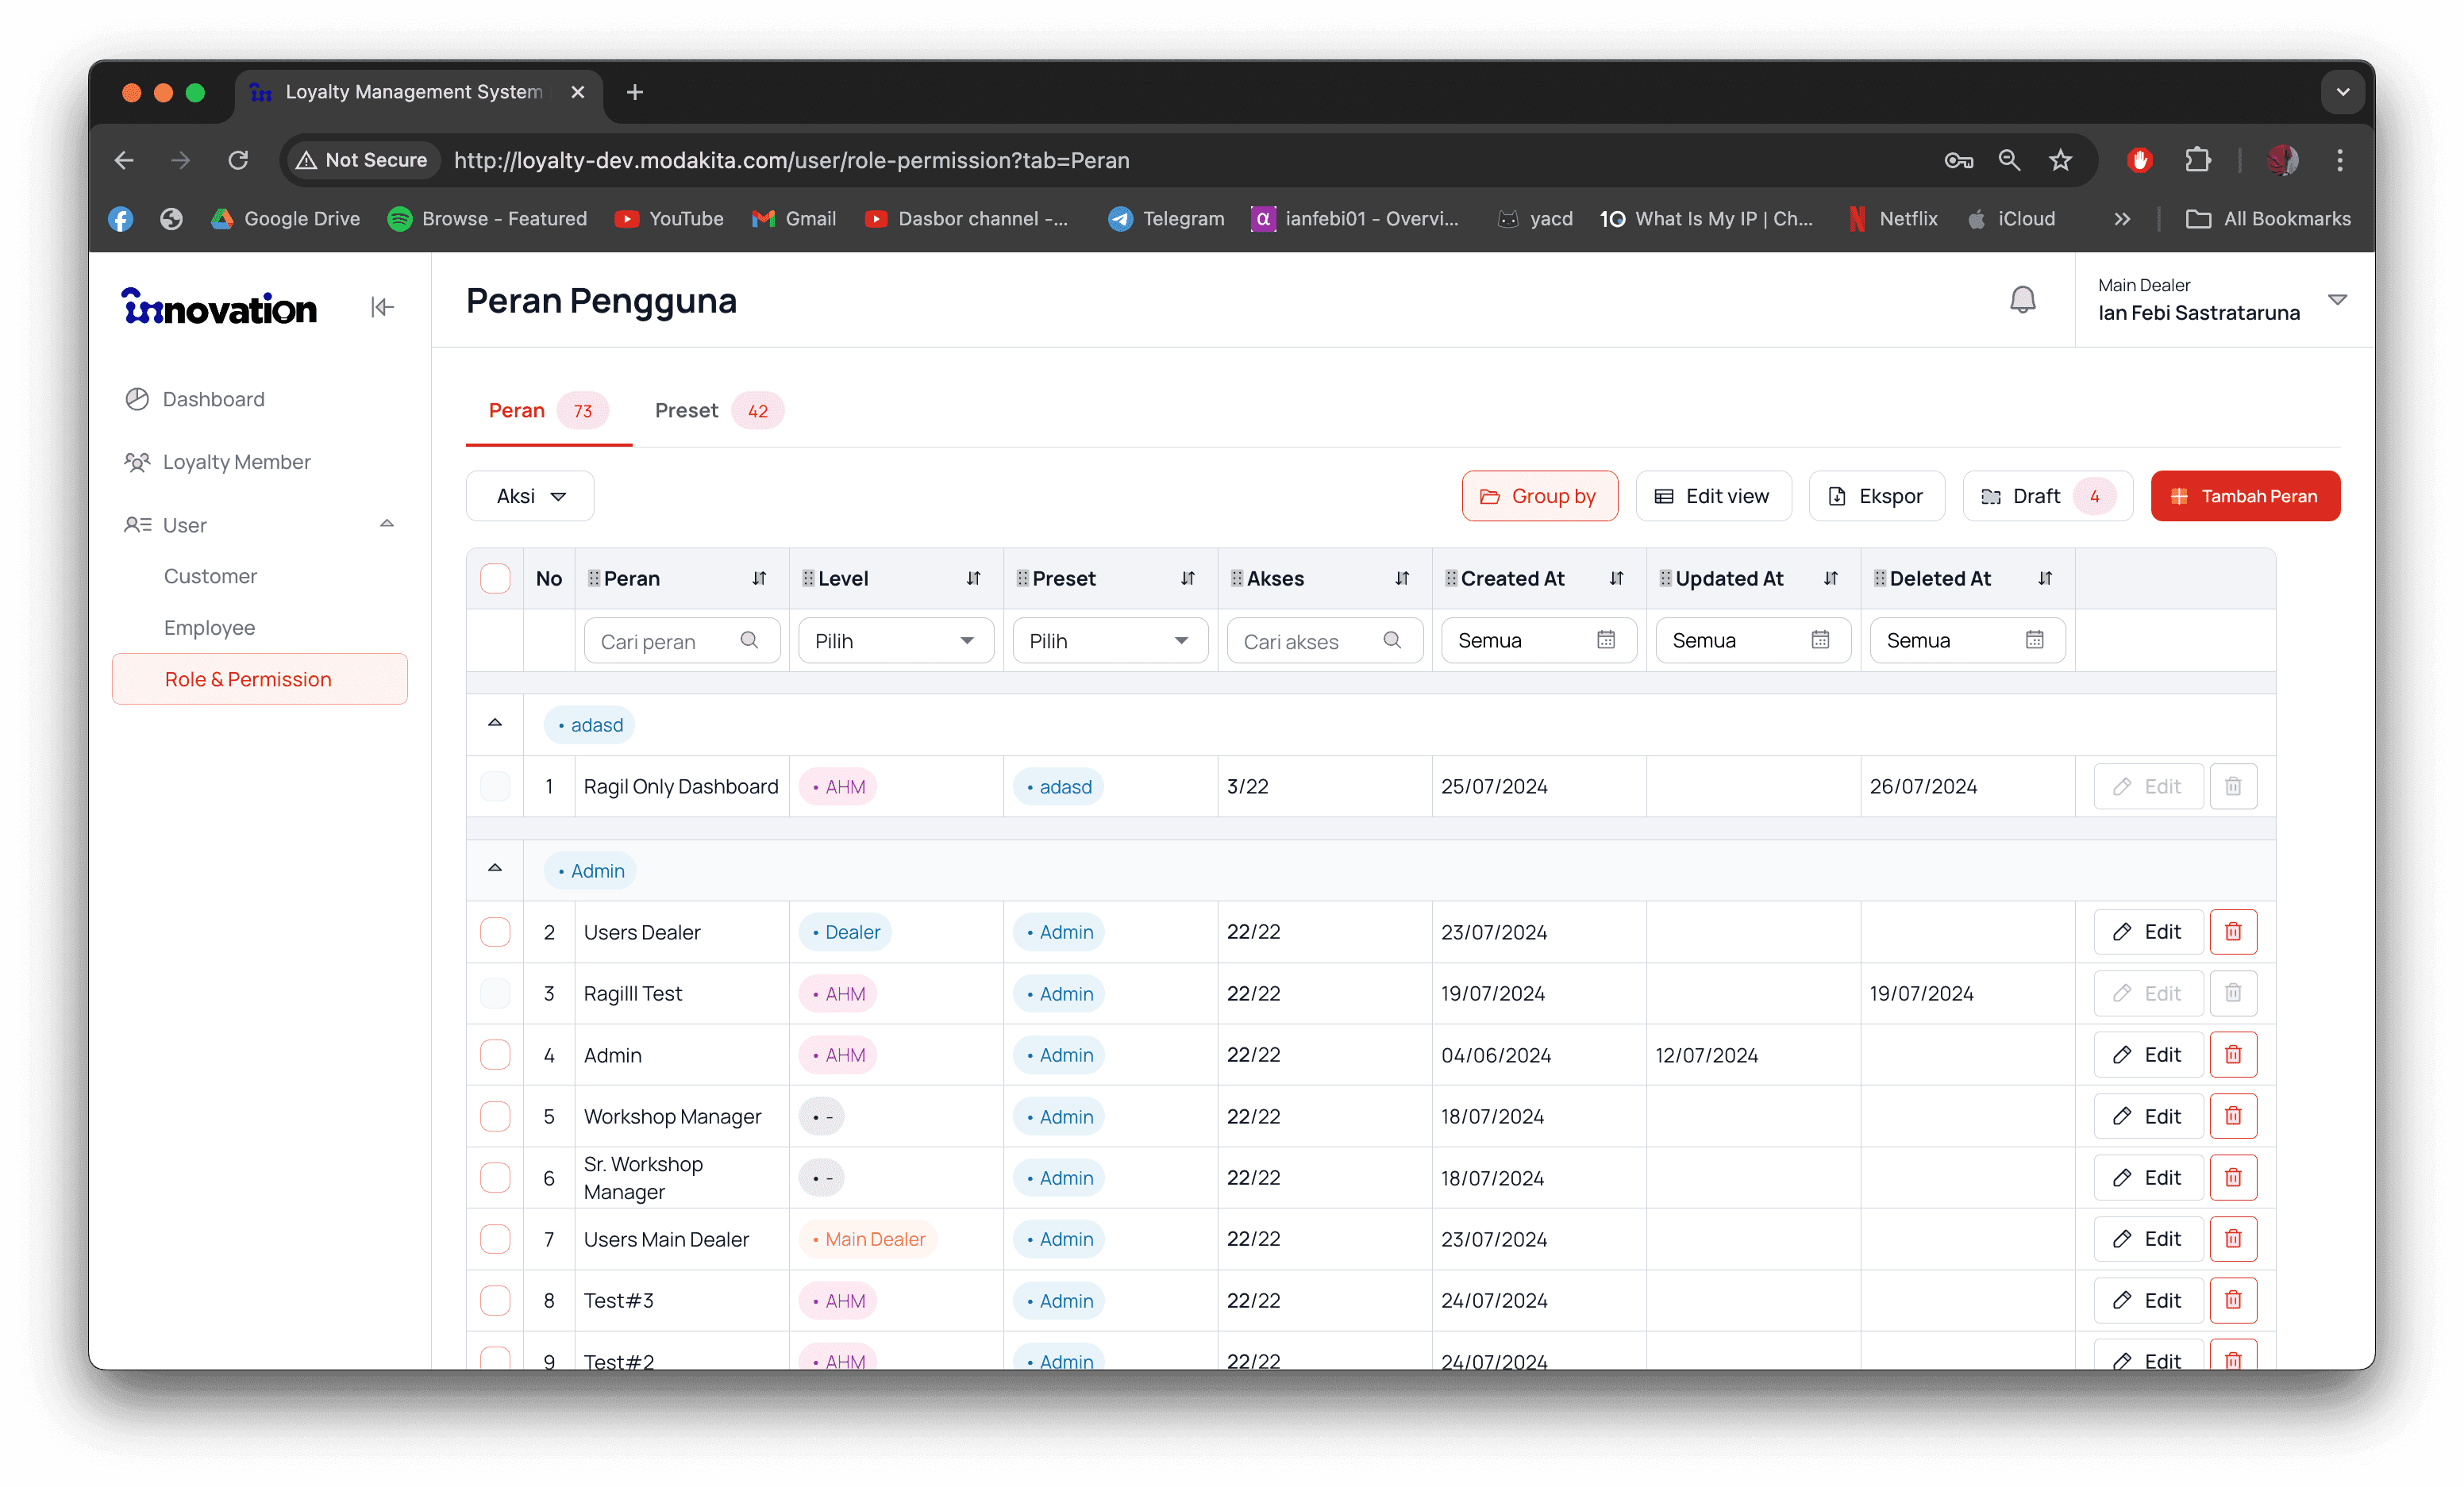This screenshot has width=2464, height=1487.
Task: Open Loyalty Member in sidebar
Action: tap(236, 462)
